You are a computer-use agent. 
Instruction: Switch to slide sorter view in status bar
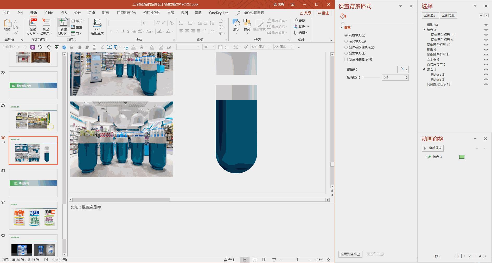254,260
